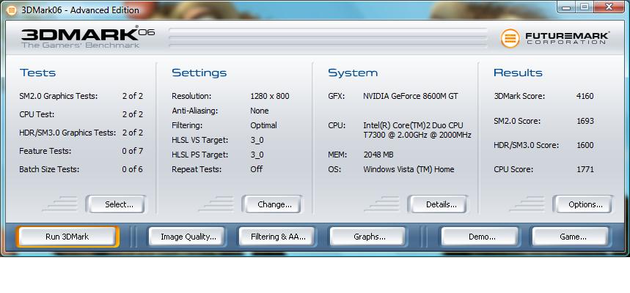The image size is (630, 293).
Task: Click the HLSL PS Target label
Action: click(x=199, y=155)
